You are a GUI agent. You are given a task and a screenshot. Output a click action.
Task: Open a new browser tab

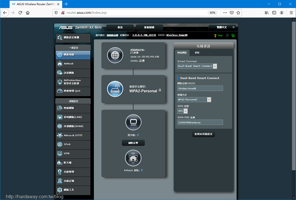(66, 4)
